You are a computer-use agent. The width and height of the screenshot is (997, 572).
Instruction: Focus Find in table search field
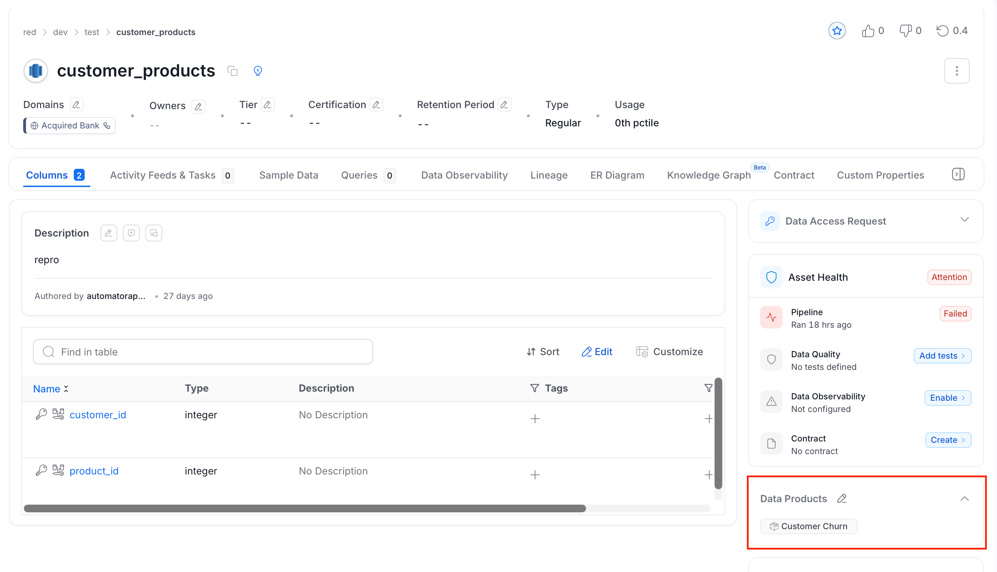[203, 352]
